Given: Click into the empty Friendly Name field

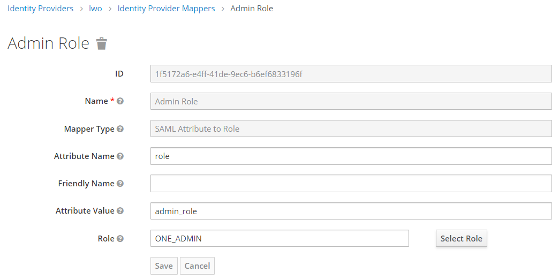Looking at the screenshot, I should click(x=351, y=184).
